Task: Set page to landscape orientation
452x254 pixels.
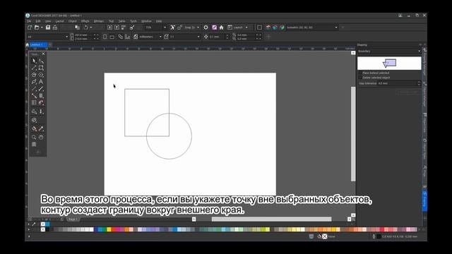Action: click(x=112, y=37)
